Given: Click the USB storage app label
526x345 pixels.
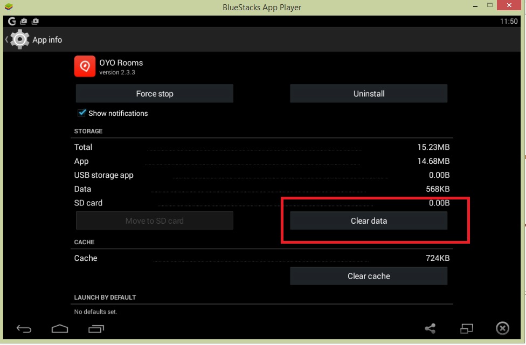Looking at the screenshot, I should (103, 175).
